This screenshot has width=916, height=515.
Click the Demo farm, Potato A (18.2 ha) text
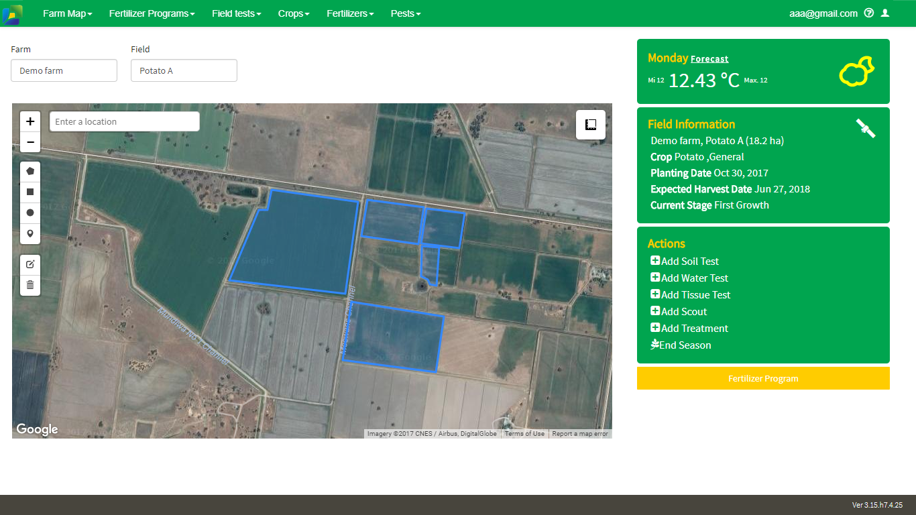point(718,141)
